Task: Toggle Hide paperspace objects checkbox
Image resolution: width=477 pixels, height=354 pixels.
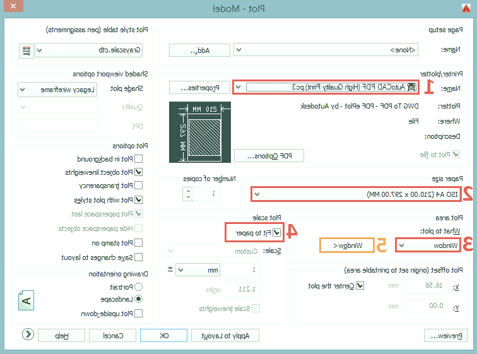Action: [138, 228]
